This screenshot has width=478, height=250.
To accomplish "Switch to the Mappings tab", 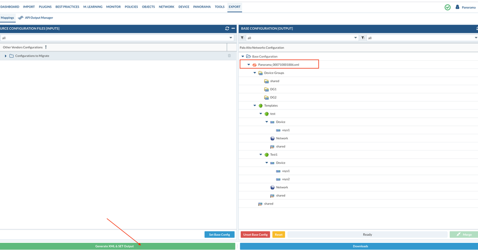I will [x=7, y=18].
